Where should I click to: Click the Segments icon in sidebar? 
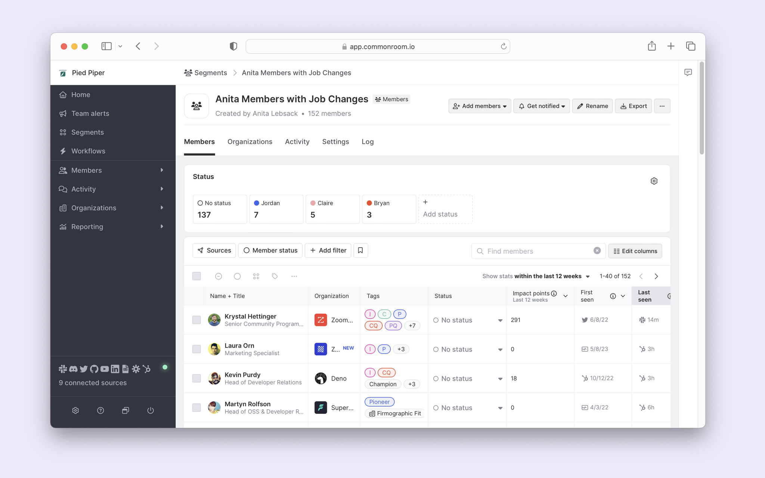click(x=63, y=132)
